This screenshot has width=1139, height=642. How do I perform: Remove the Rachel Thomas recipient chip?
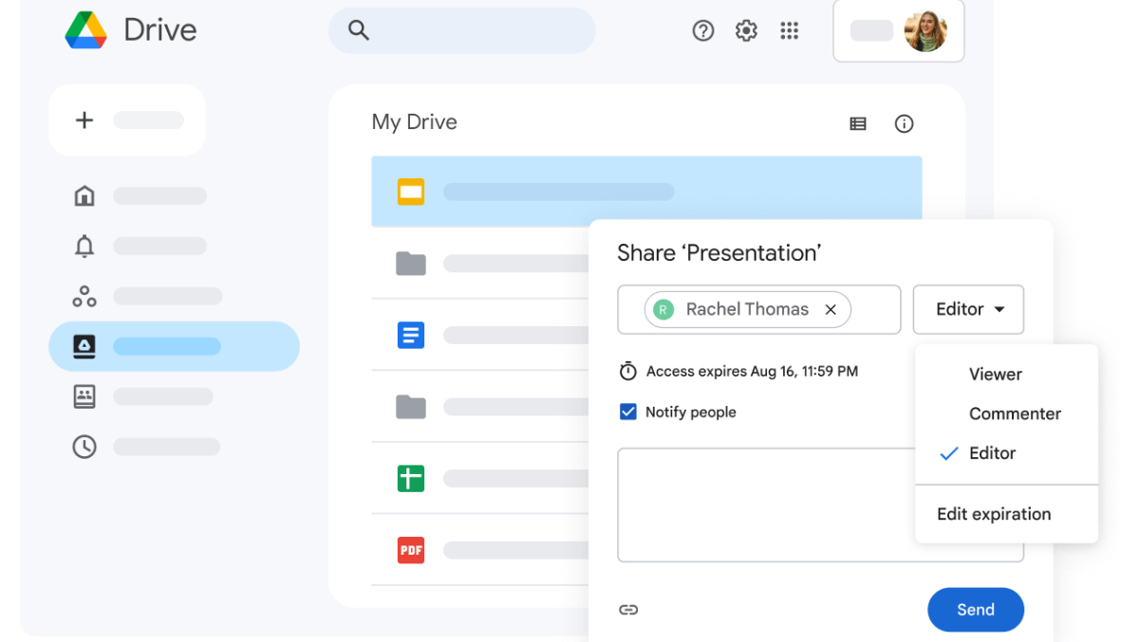(831, 309)
